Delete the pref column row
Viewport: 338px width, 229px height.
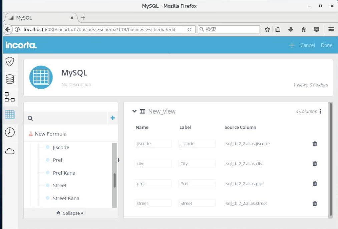click(315, 184)
